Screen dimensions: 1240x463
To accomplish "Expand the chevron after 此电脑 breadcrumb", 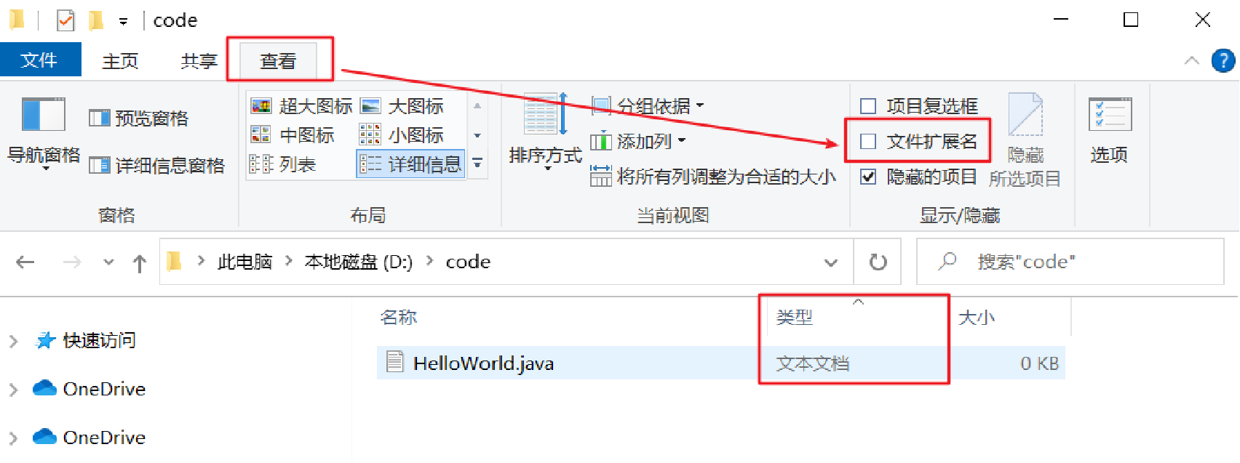I will 289,261.
